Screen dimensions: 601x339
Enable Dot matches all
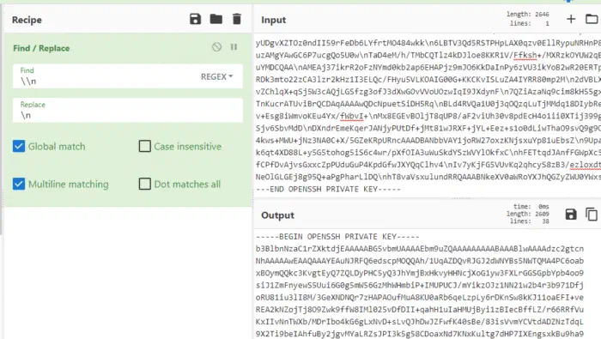(x=144, y=184)
